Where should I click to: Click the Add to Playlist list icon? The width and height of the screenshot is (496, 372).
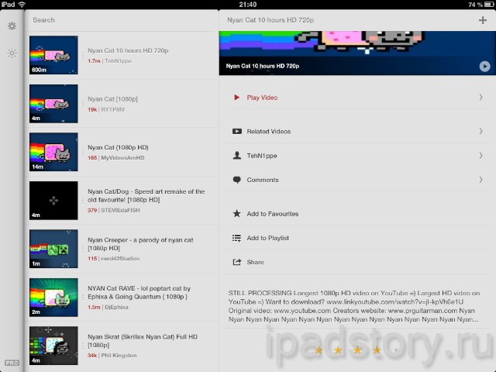[236, 238]
